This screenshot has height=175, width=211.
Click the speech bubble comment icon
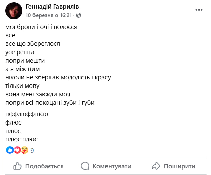pyautogui.click(x=85, y=166)
